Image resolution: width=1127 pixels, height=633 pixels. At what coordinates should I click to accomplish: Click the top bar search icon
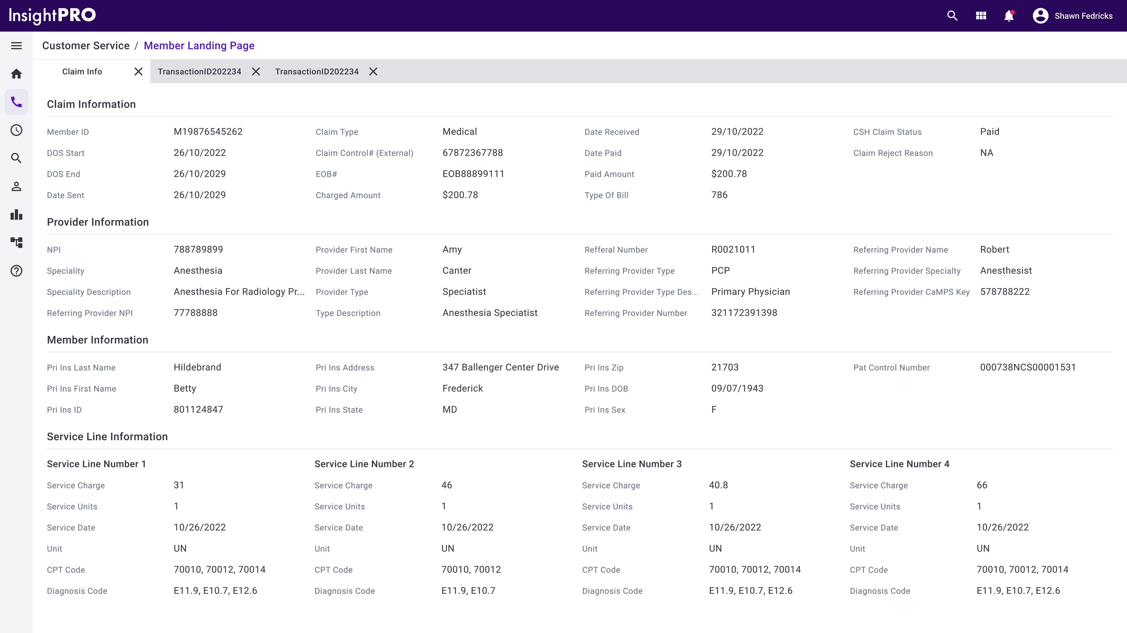point(952,16)
